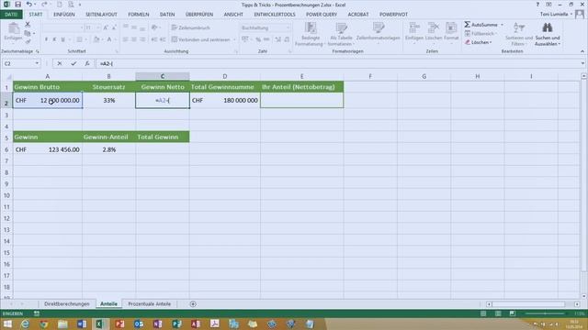Toggle underline formatting
Screen dimensions: 588x330
(x=62, y=39)
